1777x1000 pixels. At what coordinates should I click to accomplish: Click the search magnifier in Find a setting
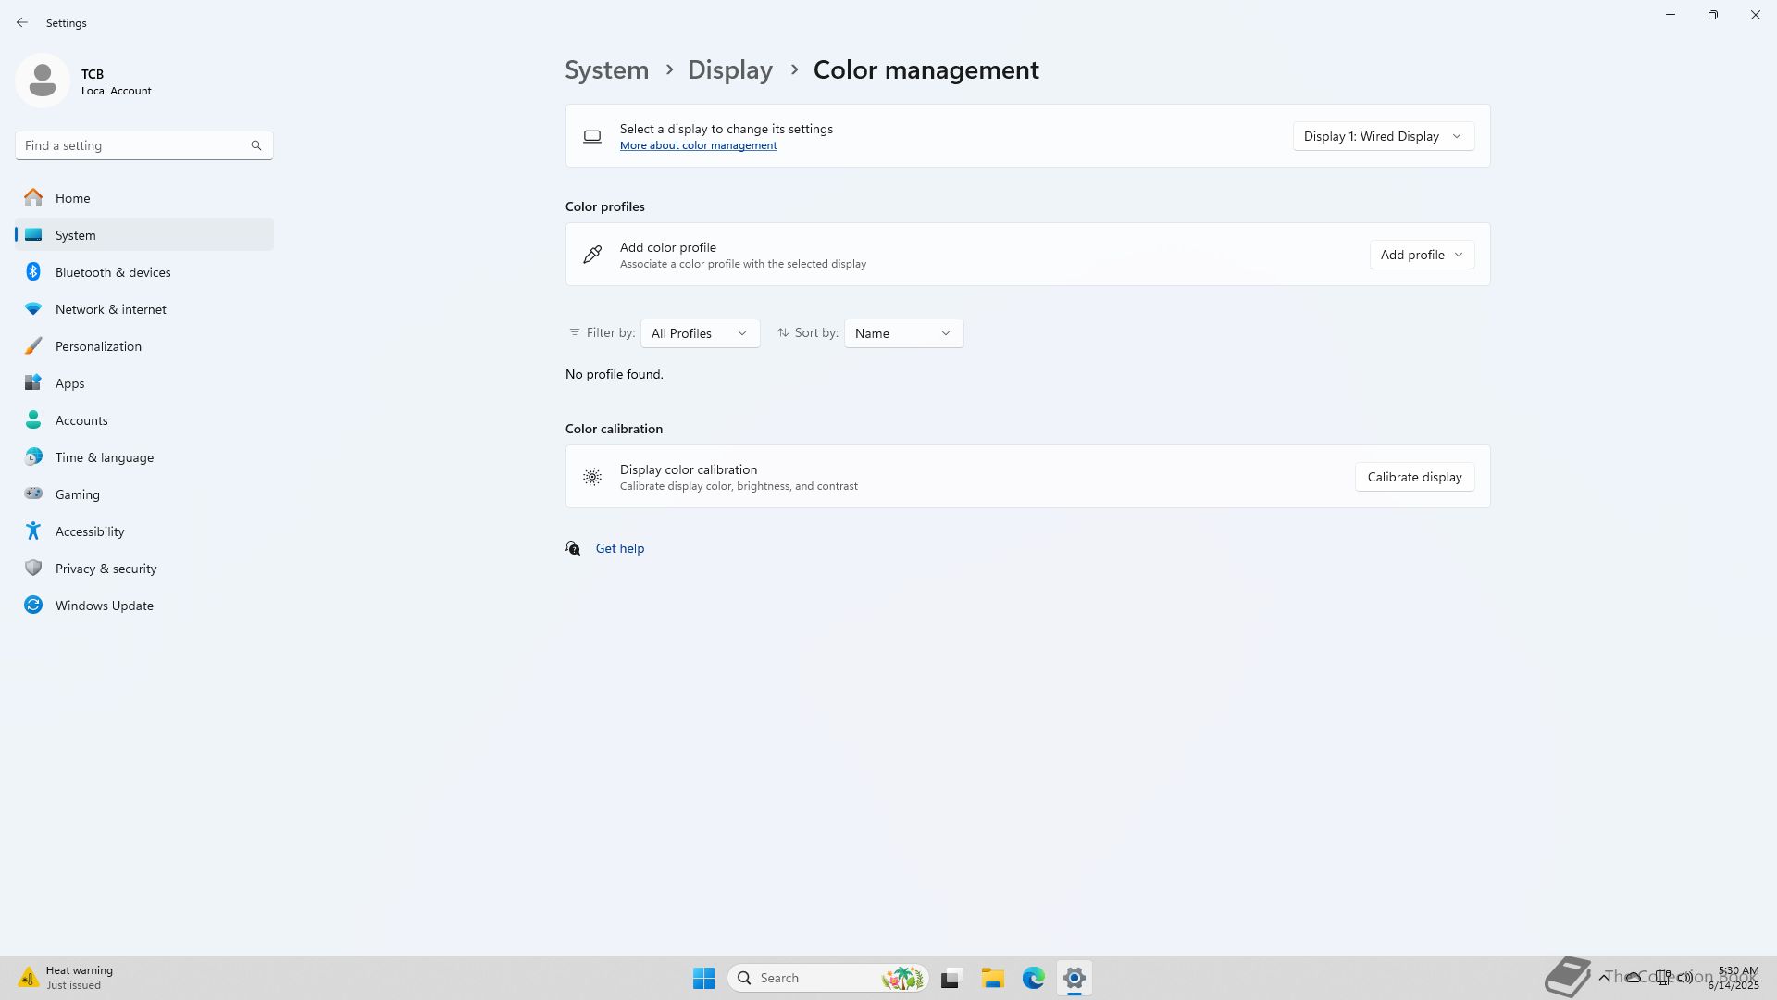256,145
